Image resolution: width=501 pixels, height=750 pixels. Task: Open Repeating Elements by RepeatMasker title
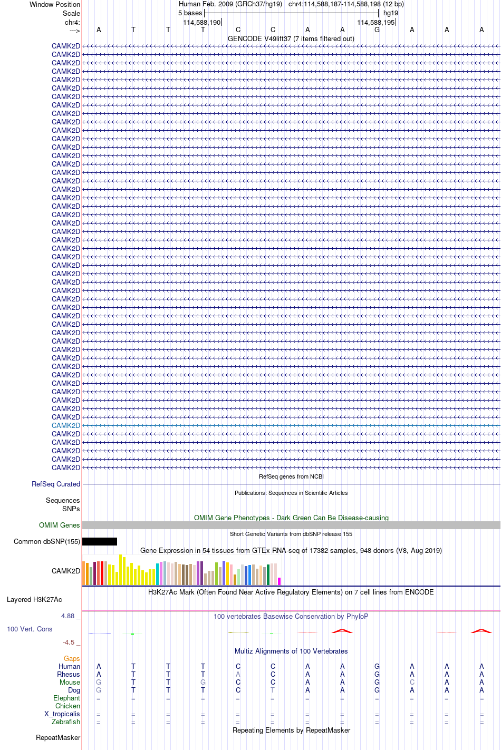(x=291, y=730)
